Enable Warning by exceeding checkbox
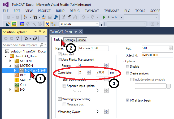This screenshot has height=119, width=174. 60,99
